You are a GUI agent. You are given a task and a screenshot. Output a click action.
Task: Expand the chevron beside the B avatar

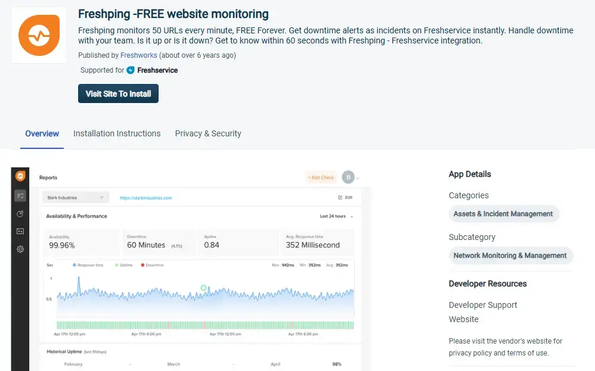[x=358, y=178]
